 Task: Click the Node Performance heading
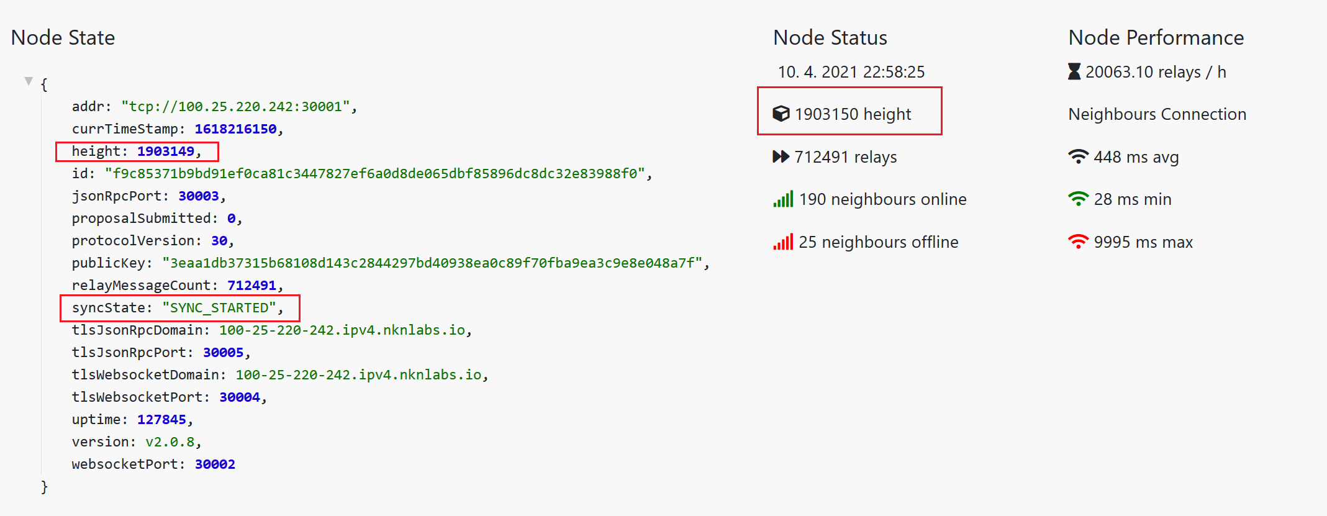1156,38
